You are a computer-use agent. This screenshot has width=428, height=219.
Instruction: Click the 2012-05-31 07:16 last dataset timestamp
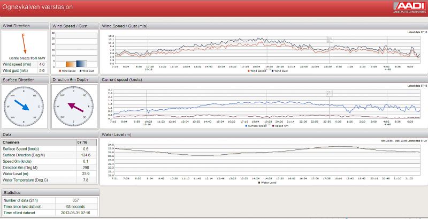77,213
